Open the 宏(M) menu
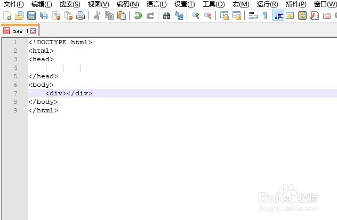337x220 pixels. pyautogui.click(x=240, y=4)
